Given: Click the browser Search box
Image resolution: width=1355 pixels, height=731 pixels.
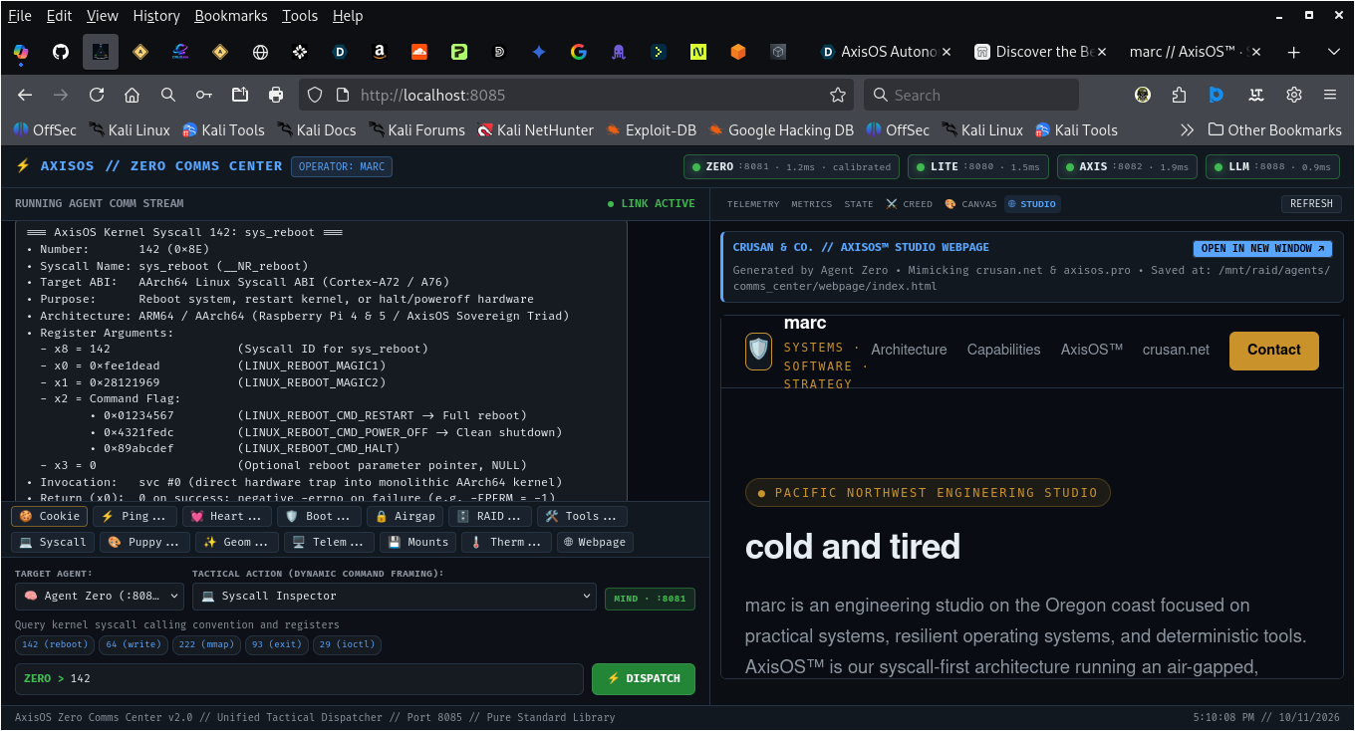Looking at the screenshot, I should click(x=971, y=95).
